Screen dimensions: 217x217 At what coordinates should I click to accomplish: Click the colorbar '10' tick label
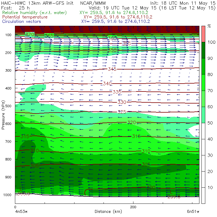[x=210, y=188]
